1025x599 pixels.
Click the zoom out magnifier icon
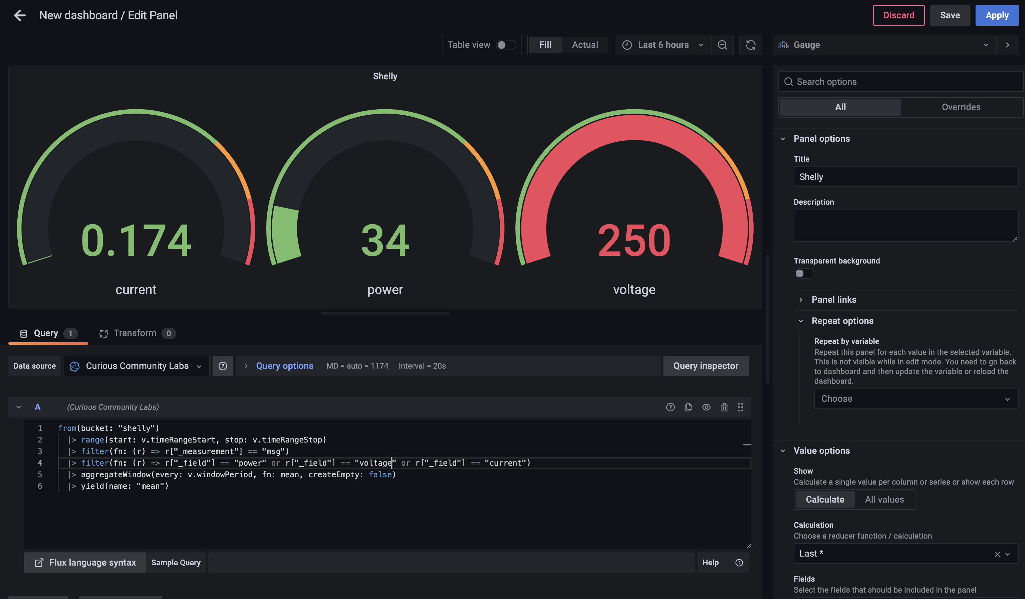click(x=723, y=45)
